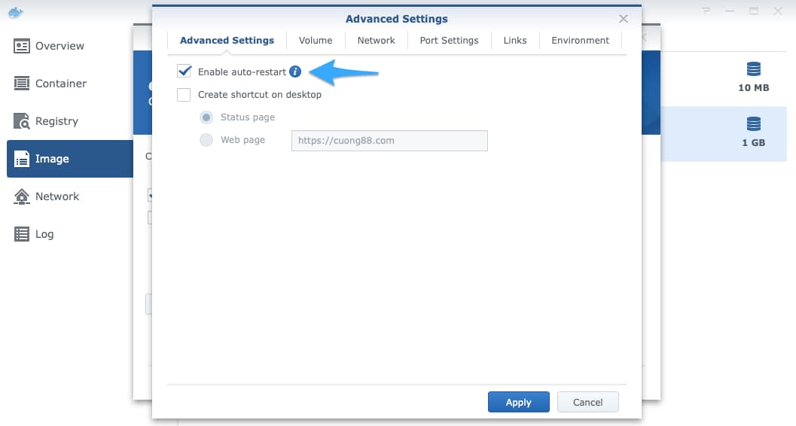Click the Overview sidebar icon
This screenshot has height=426, width=796.
tap(22, 46)
